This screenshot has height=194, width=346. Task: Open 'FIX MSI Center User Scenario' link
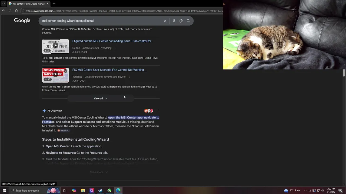[109, 70]
